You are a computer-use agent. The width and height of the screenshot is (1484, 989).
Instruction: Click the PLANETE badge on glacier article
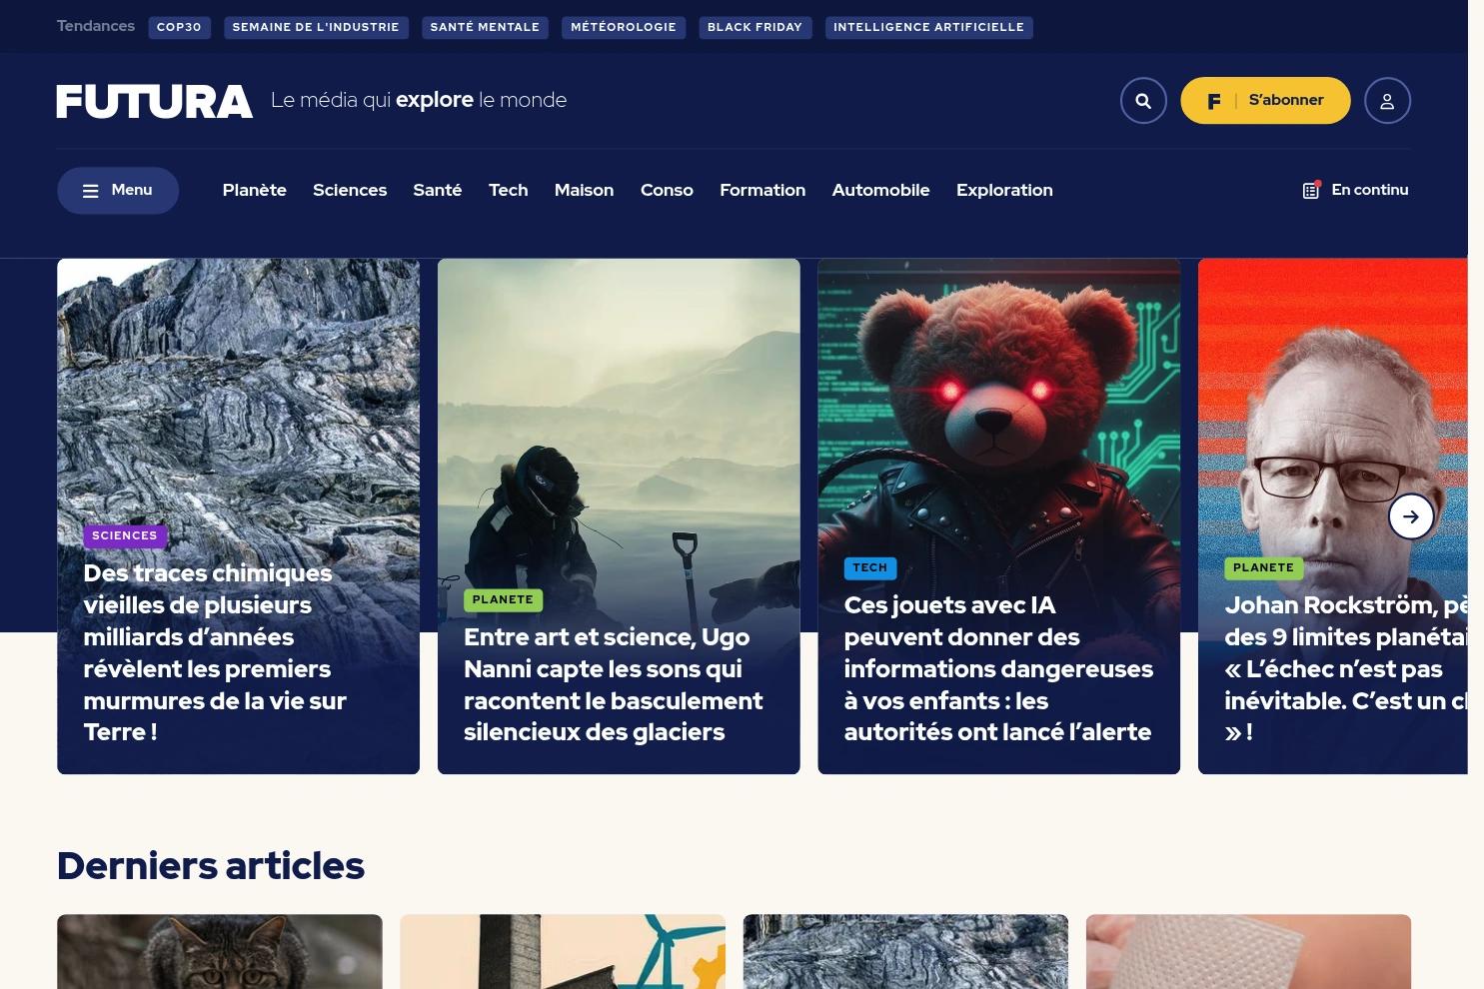(x=503, y=600)
